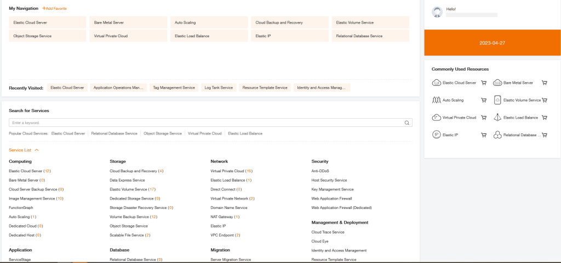
Task: Open Host Security Service link
Action: pyautogui.click(x=329, y=180)
